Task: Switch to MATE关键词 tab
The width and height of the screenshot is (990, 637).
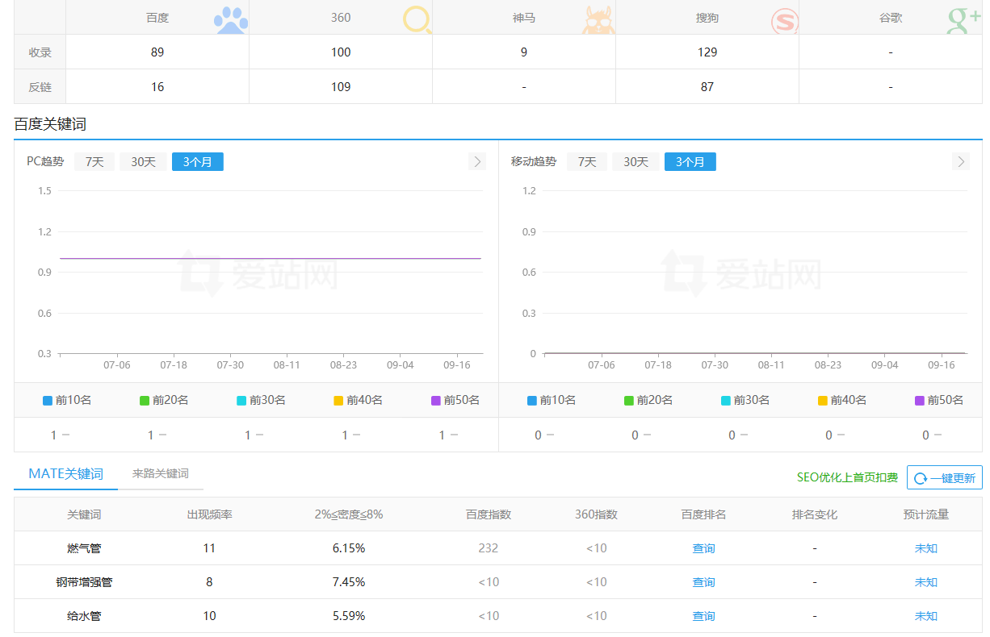Action: tap(66, 473)
